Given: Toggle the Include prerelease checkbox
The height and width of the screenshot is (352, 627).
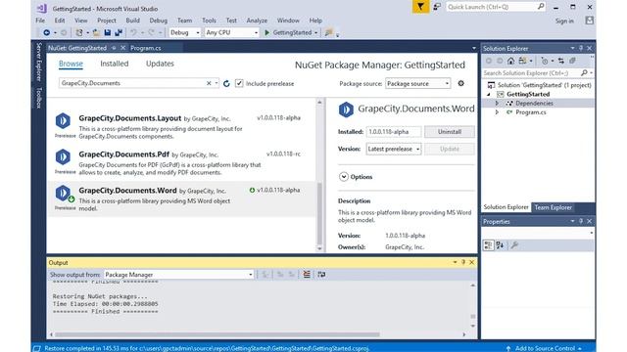Looking at the screenshot, I should (x=239, y=83).
